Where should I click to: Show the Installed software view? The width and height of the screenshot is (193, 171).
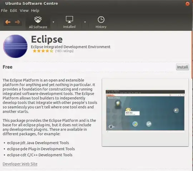pos(69,22)
